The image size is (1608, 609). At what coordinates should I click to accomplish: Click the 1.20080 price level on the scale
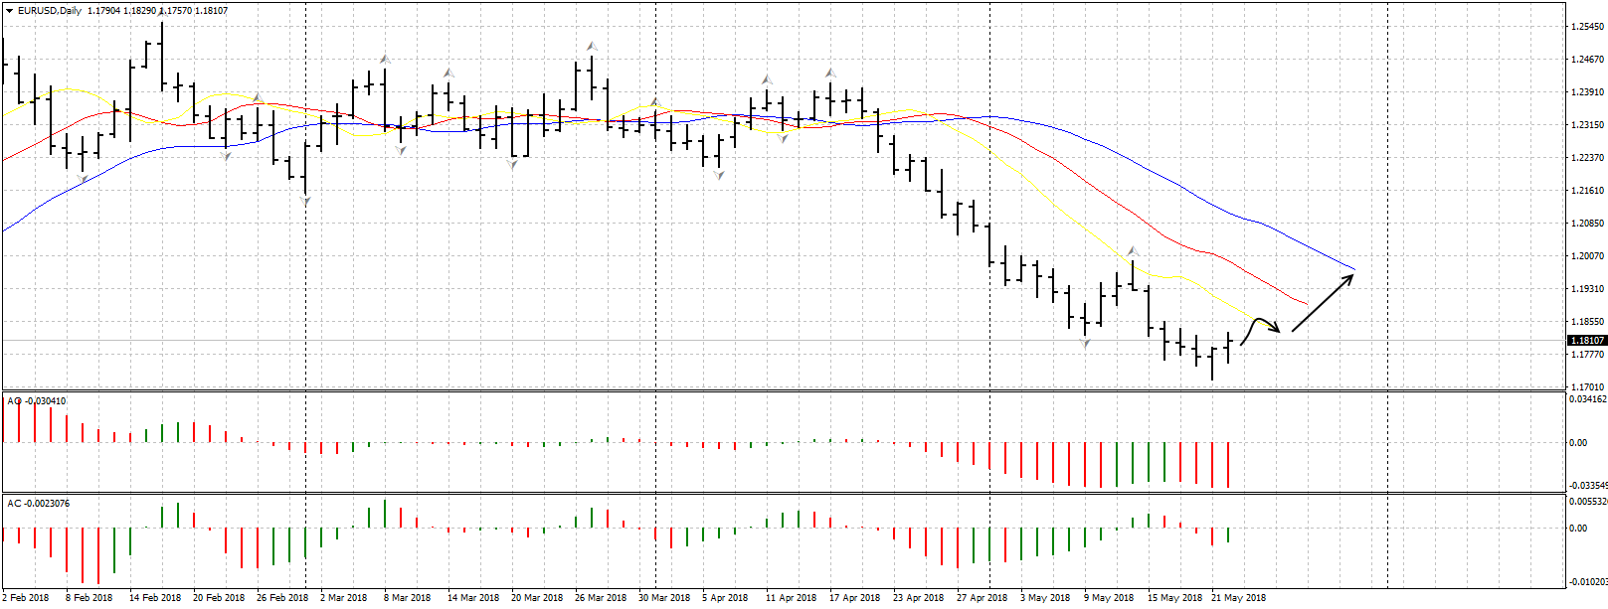pos(1587,224)
